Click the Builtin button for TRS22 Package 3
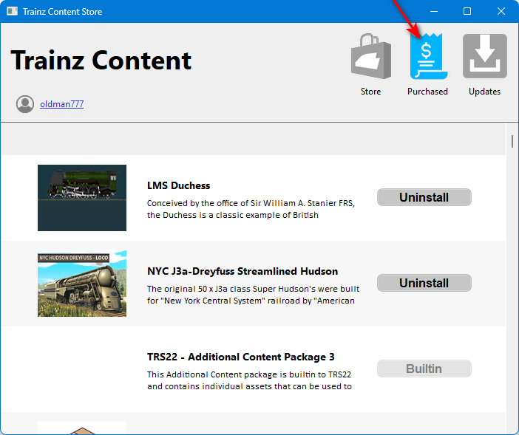Viewport: 519px width, 435px height. 424,369
